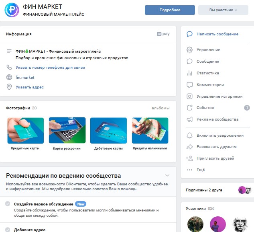Click the VK pay icon in Информация
This screenshot has width=254, height=232.
tap(163, 34)
